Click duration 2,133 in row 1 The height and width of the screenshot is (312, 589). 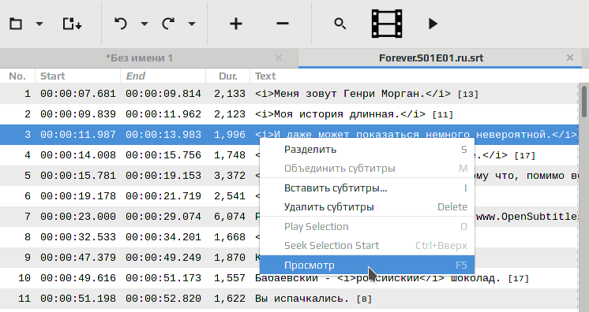click(x=230, y=94)
